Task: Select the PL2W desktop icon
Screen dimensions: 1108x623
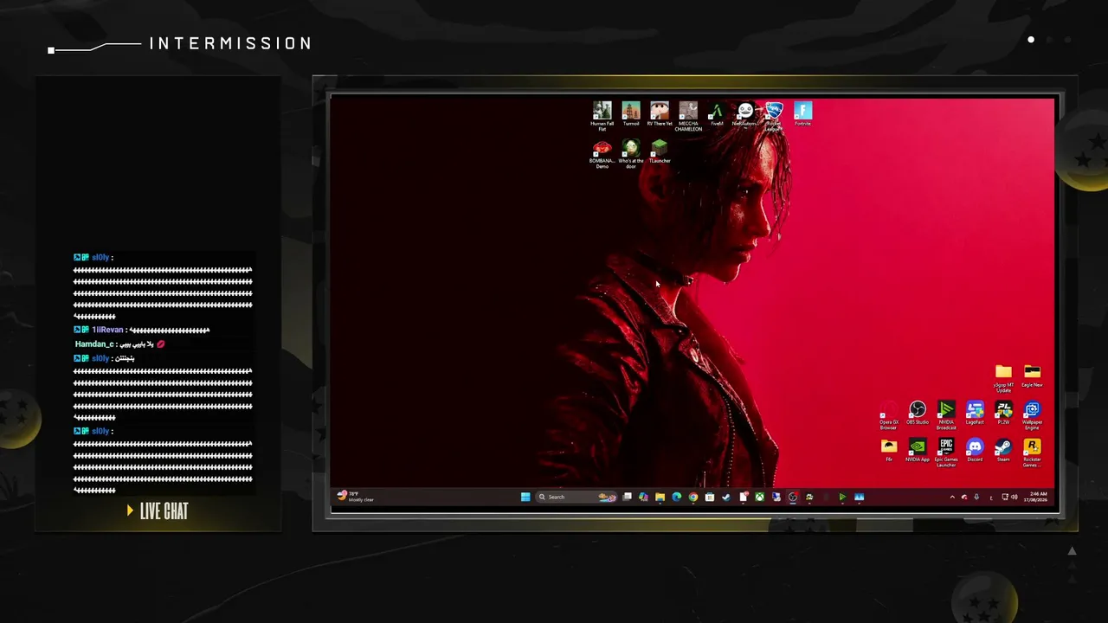Action: coord(1003,414)
